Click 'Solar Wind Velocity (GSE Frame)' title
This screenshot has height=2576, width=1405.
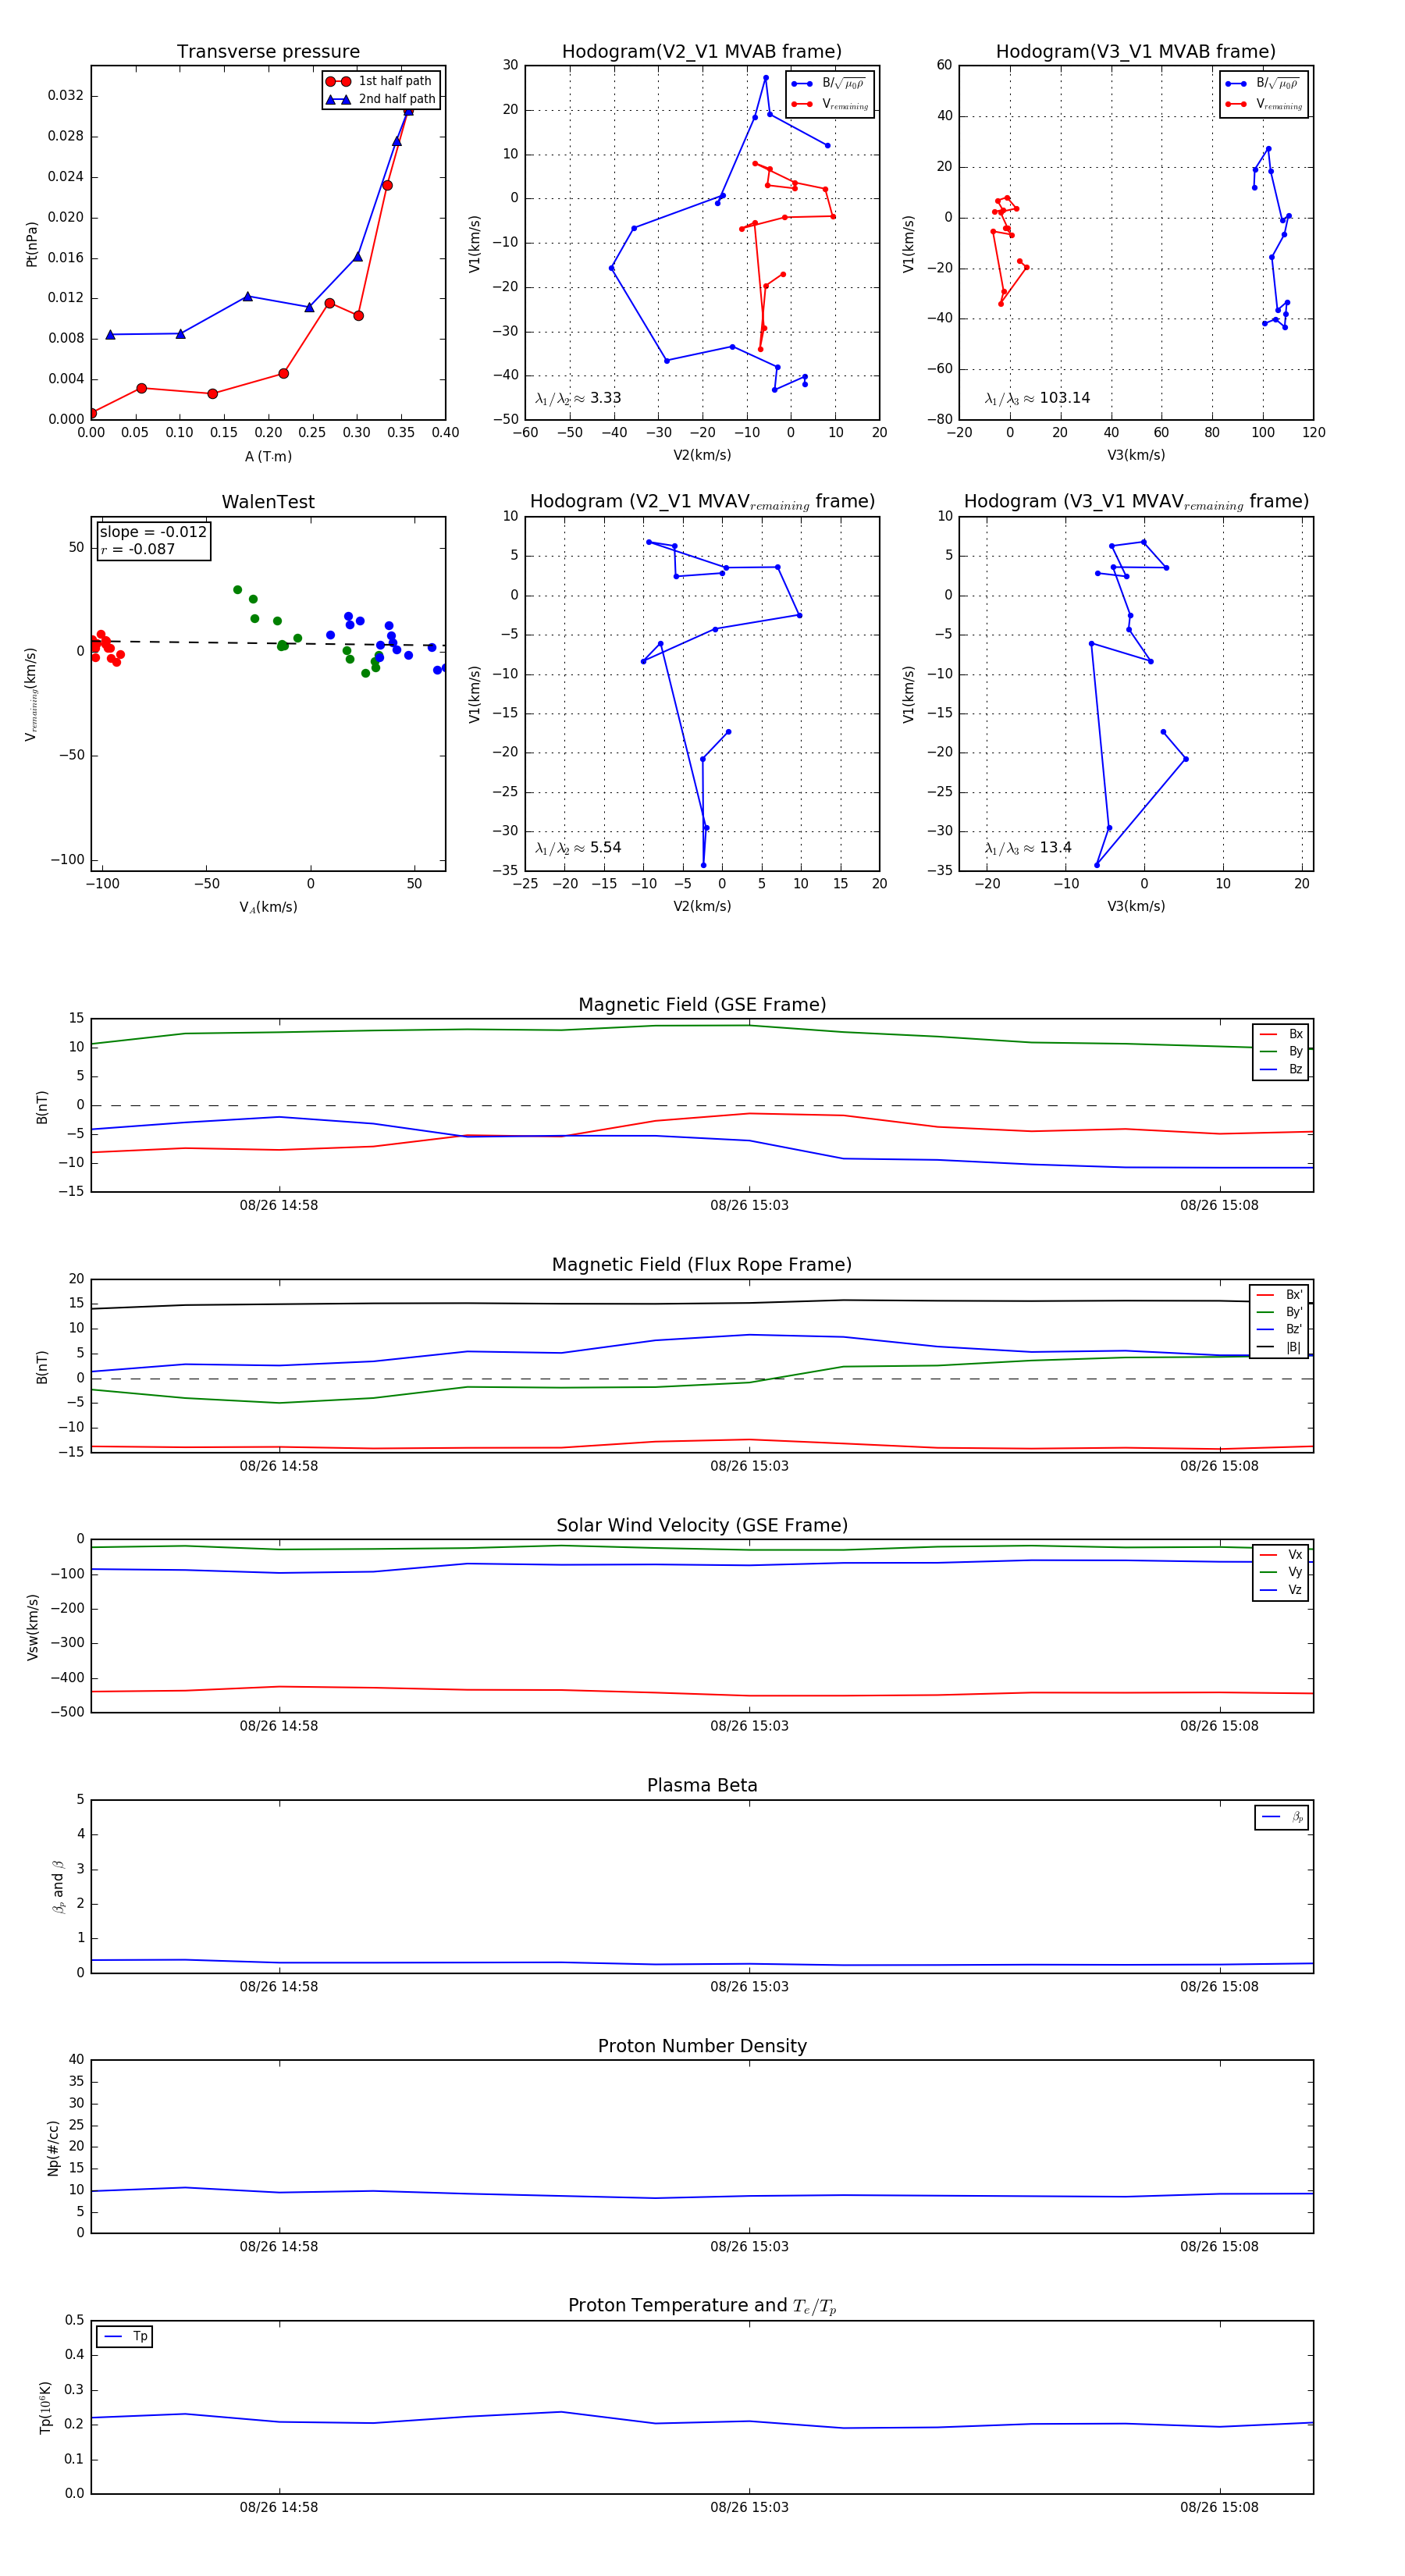point(702,1526)
